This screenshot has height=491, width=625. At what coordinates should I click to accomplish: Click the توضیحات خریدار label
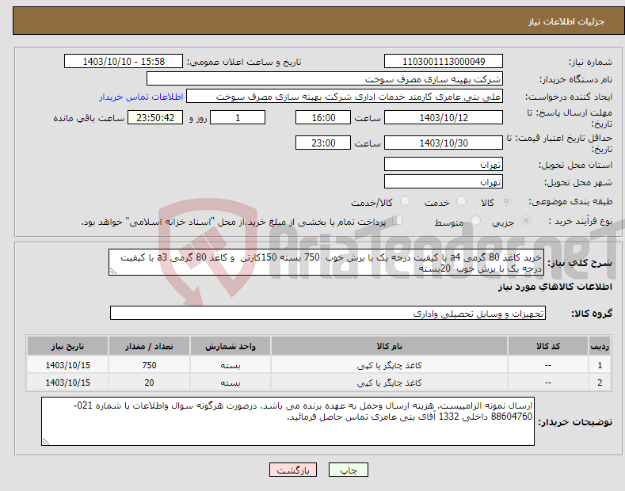pyautogui.click(x=575, y=422)
